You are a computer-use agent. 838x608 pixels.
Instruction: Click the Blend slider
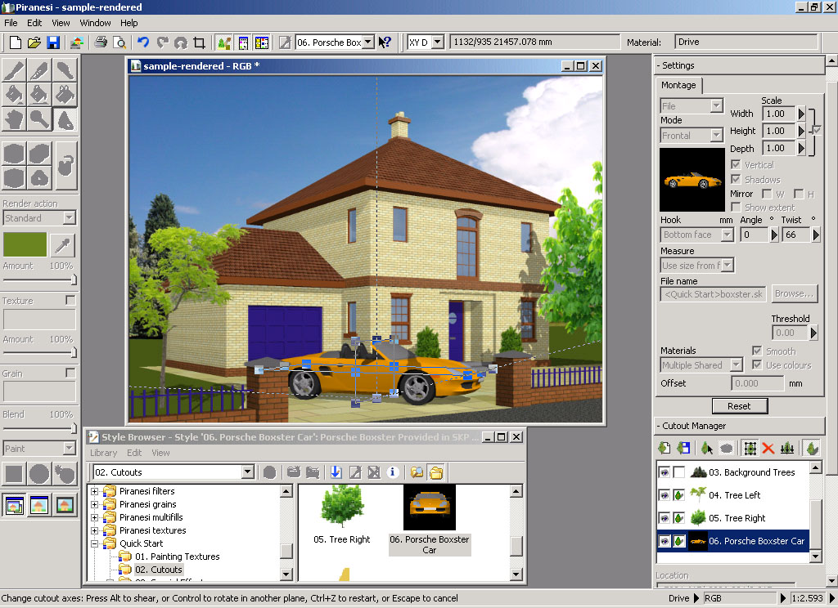coord(39,428)
